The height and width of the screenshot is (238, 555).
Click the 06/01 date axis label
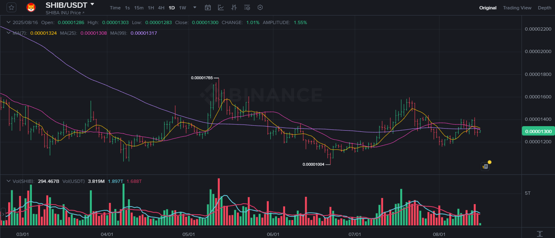click(273, 234)
